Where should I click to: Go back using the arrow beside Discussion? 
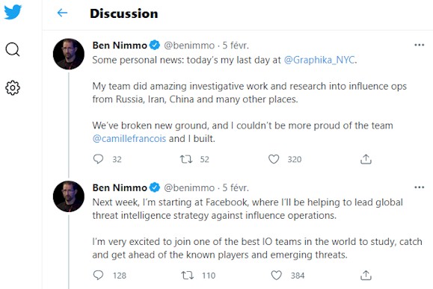coord(62,13)
